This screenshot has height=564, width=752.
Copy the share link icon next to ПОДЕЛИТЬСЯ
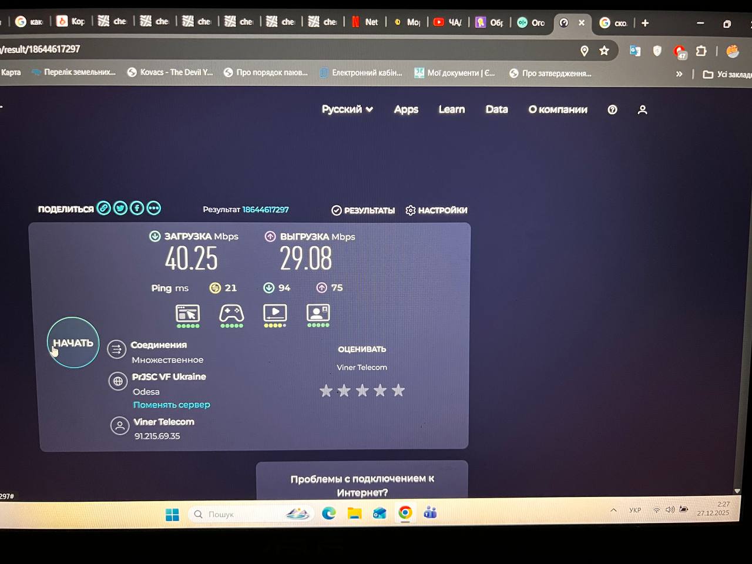[x=104, y=208]
